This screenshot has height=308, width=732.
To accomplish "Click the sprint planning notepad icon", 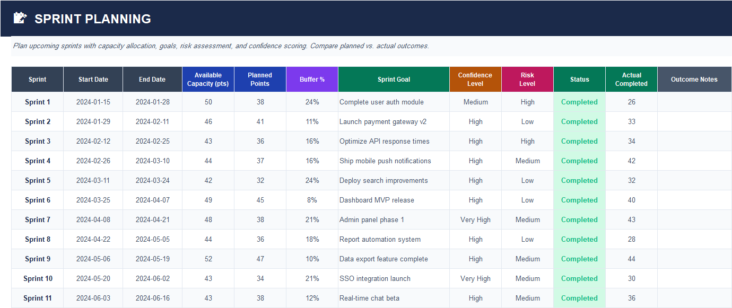I will click(20, 19).
